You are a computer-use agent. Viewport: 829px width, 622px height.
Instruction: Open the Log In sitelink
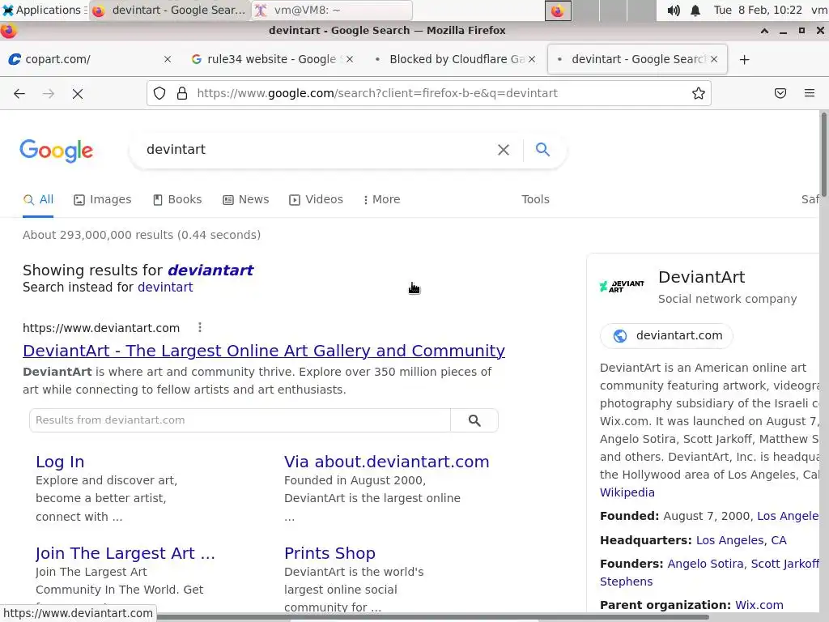(x=60, y=462)
